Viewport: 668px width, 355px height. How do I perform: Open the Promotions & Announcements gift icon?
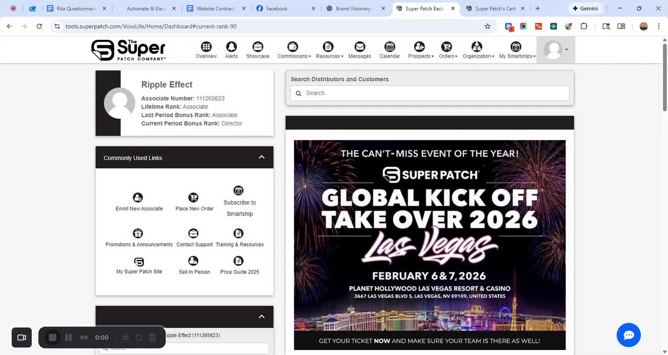click(138, 233)
